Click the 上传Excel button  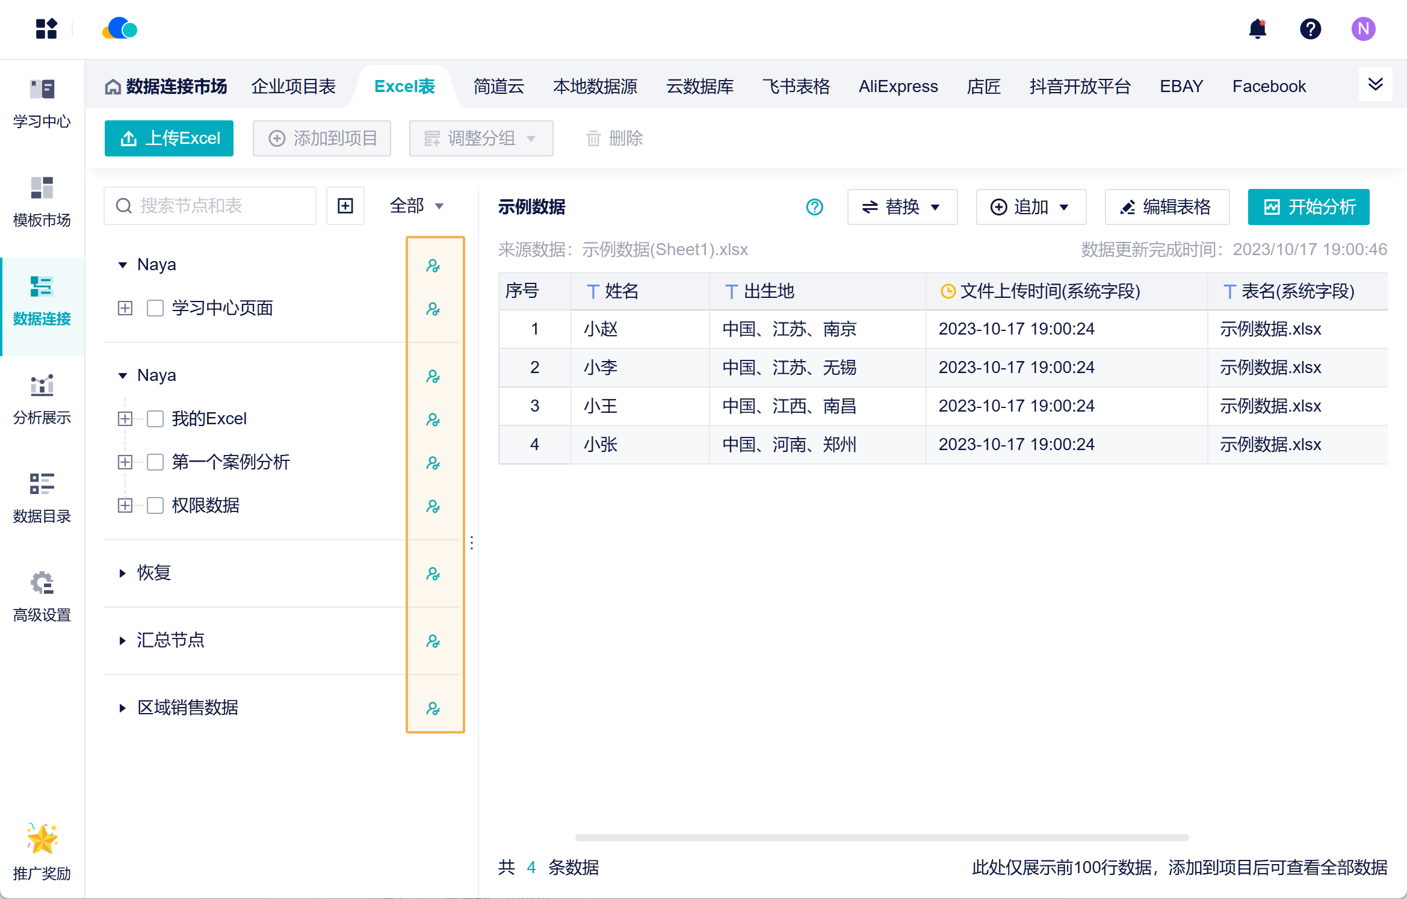pyautogui.click(x=169, y=138)
